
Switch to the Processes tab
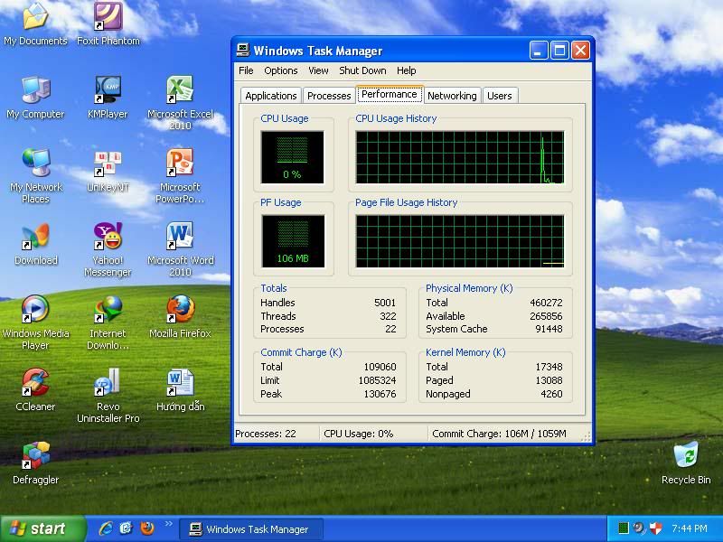(329, 96)
